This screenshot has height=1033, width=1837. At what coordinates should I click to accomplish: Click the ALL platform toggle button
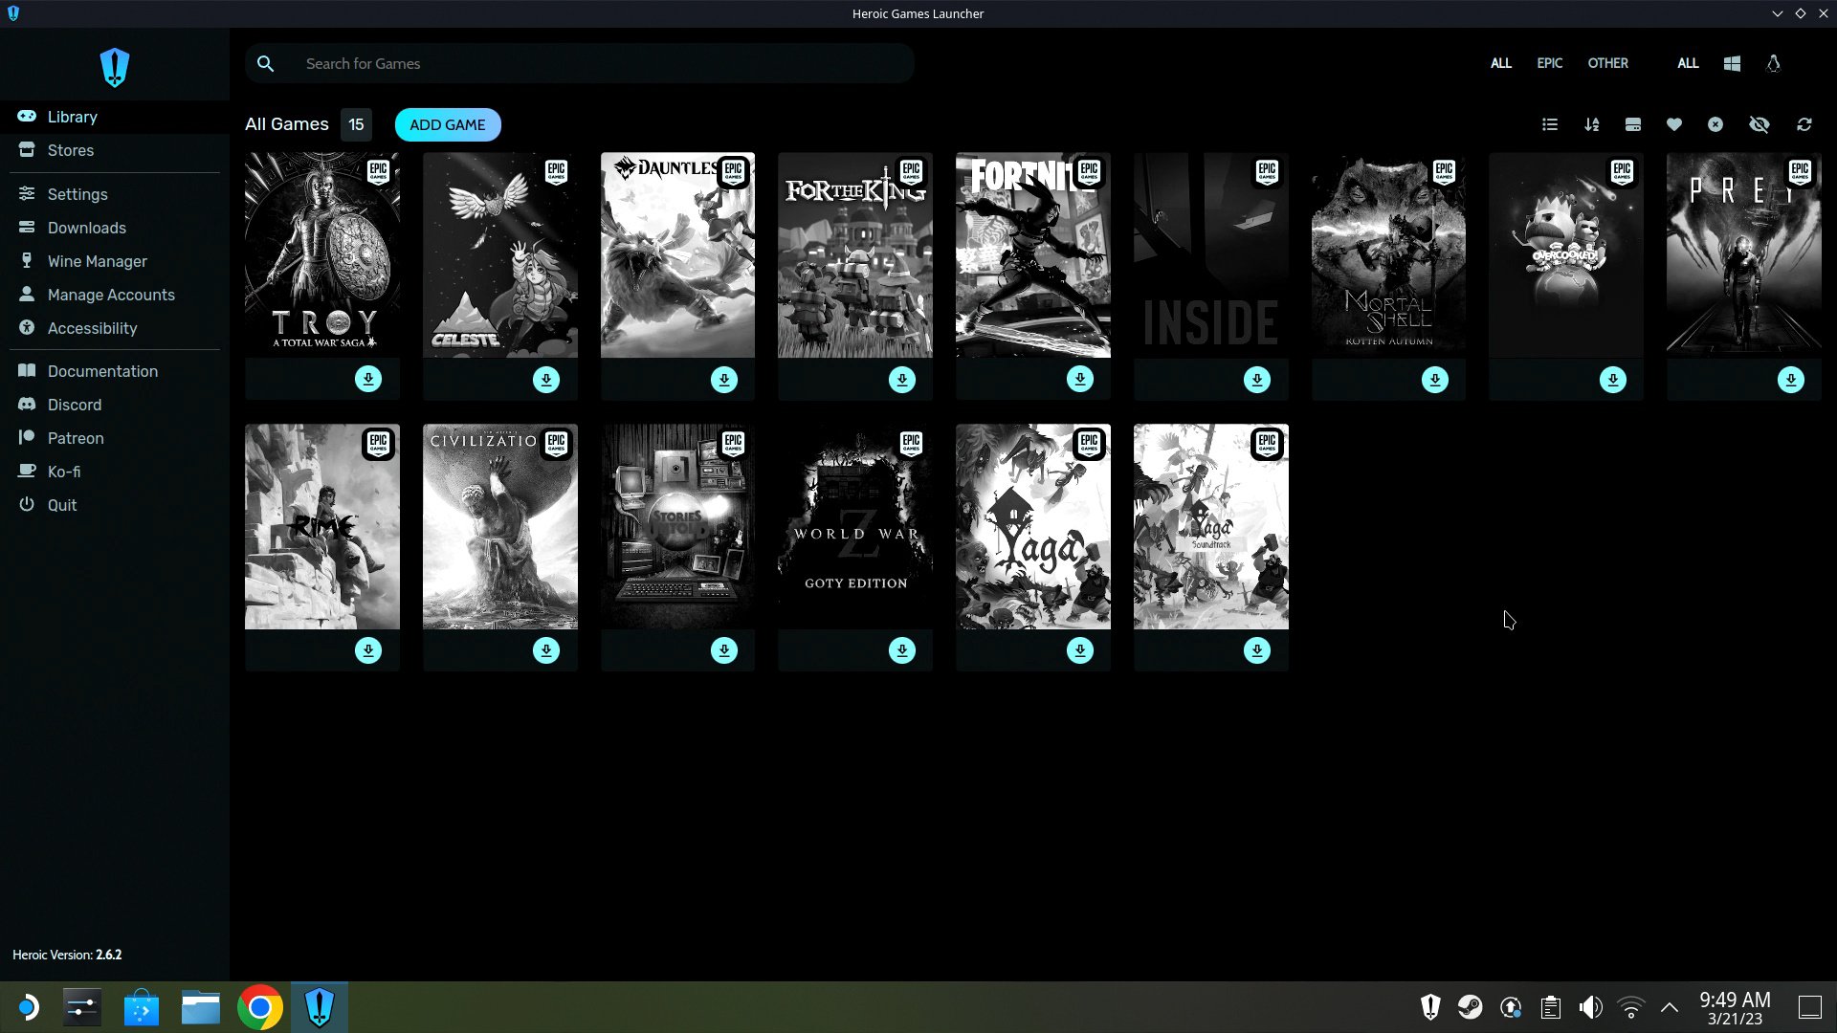[1687, 63]
